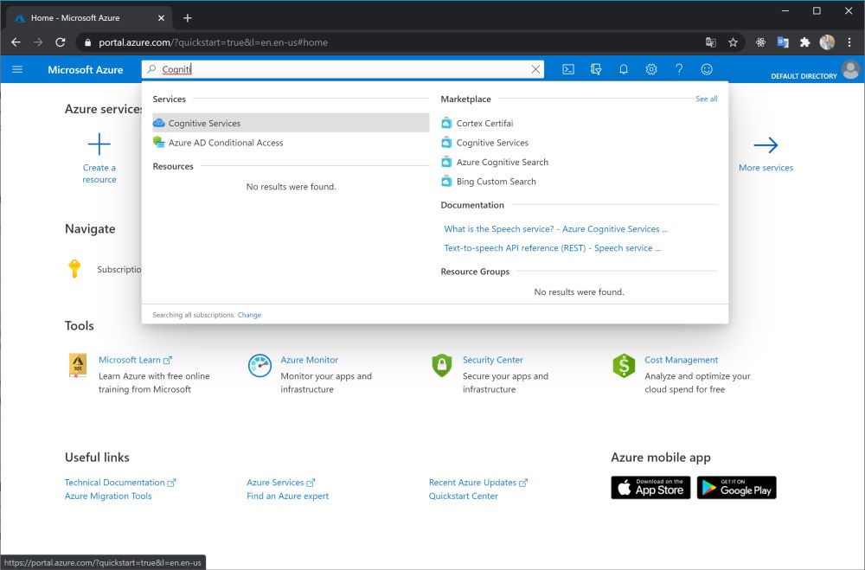Click the Security Center shield icon
This screenshot has width=865, height=570.
coord(442,365)
